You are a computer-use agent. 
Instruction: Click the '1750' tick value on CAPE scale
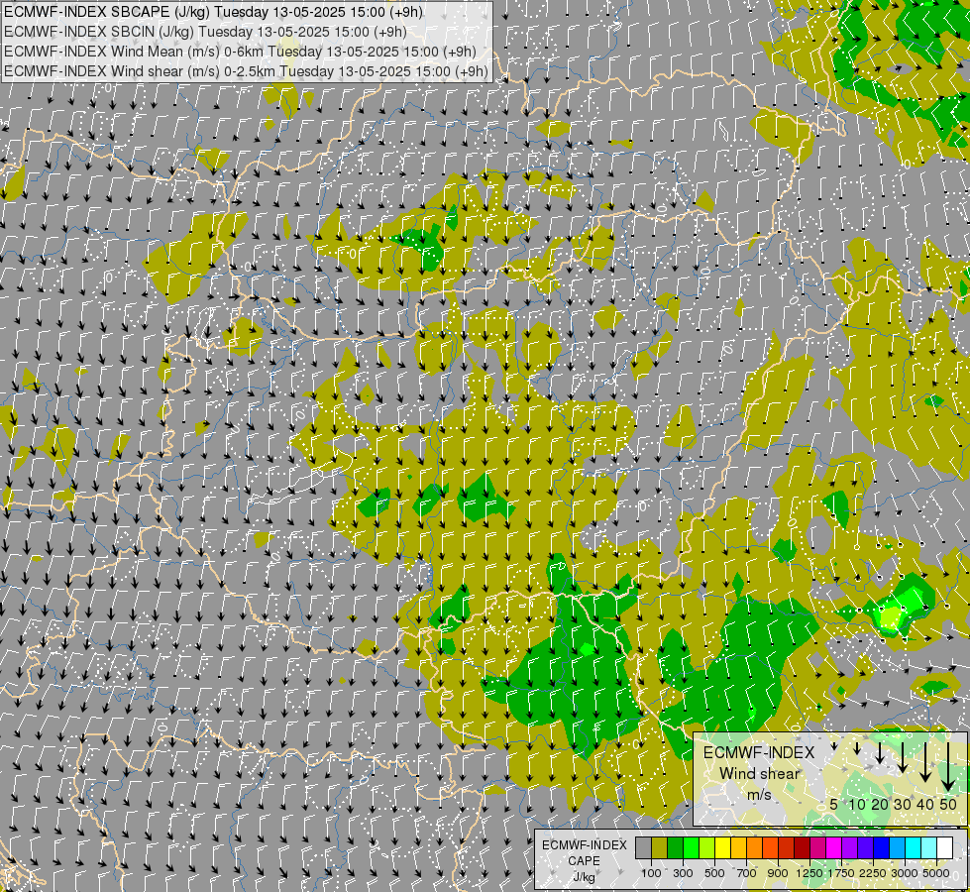841,873
